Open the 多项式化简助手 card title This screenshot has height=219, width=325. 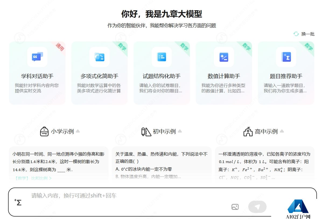(99, 76)
